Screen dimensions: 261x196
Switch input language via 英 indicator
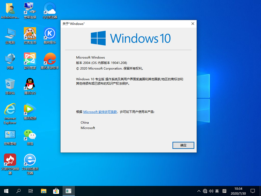[x=217, y=191]
